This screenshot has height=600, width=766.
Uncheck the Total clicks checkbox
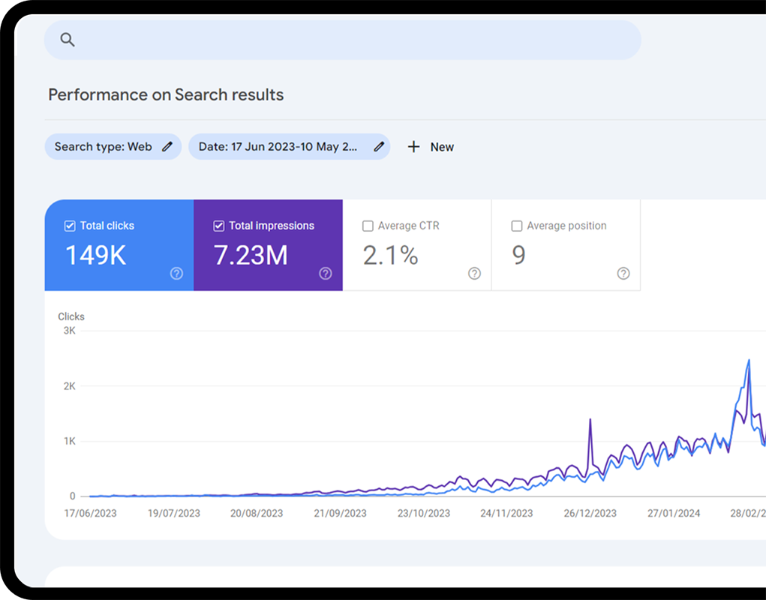[70, 225]
